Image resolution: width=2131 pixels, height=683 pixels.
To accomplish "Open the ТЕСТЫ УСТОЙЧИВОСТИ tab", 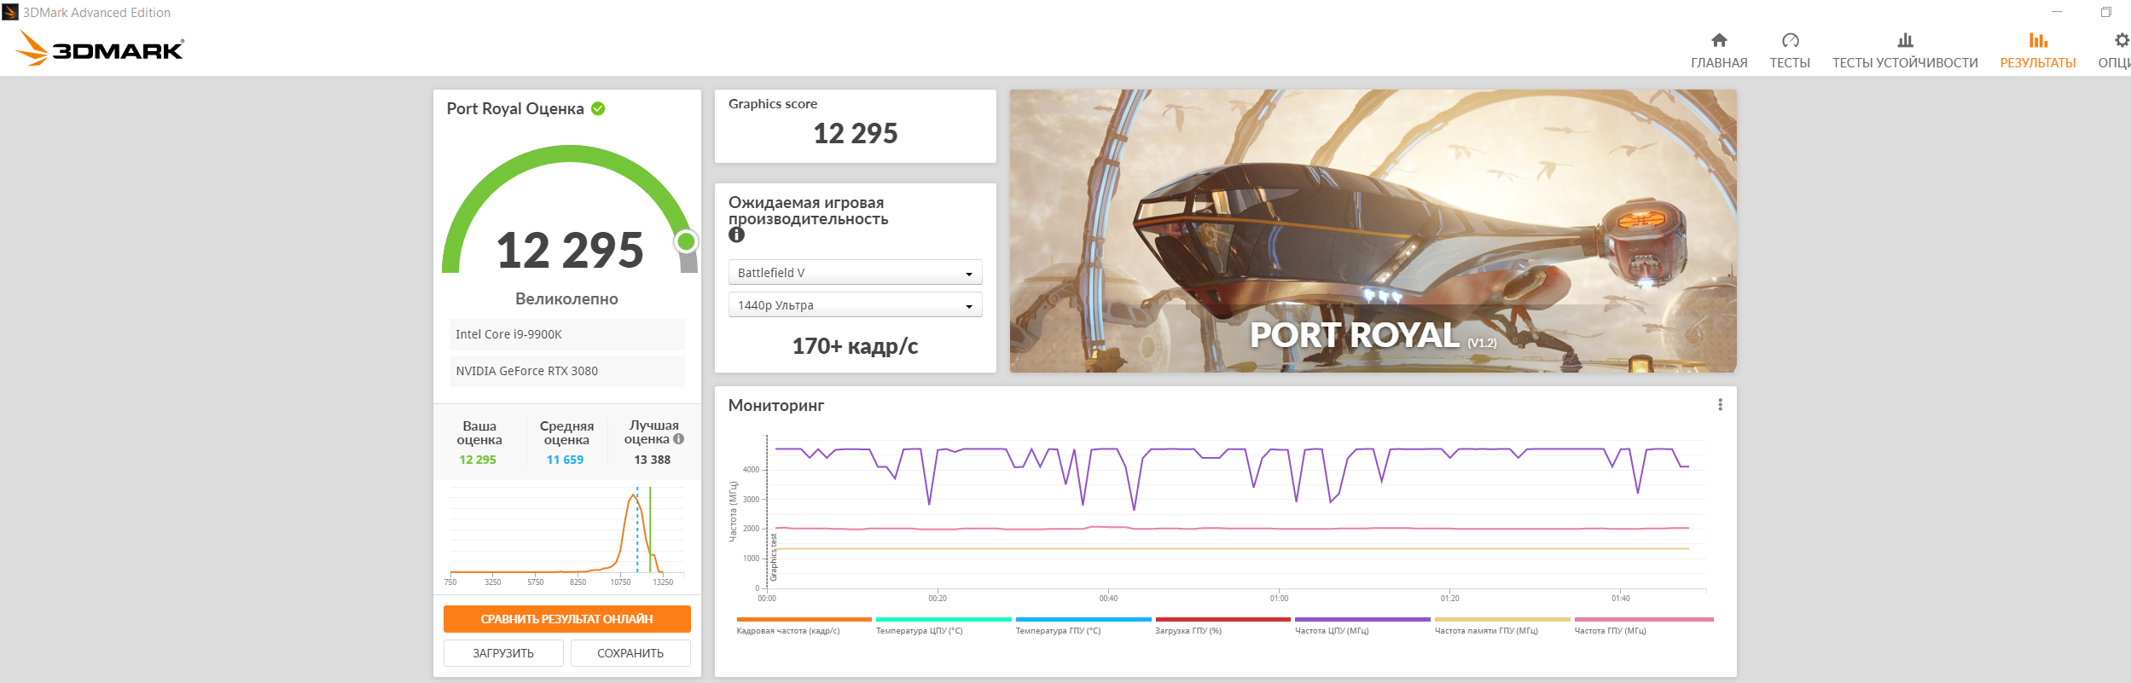I will pyautogui.click(x=1905, y=50).
